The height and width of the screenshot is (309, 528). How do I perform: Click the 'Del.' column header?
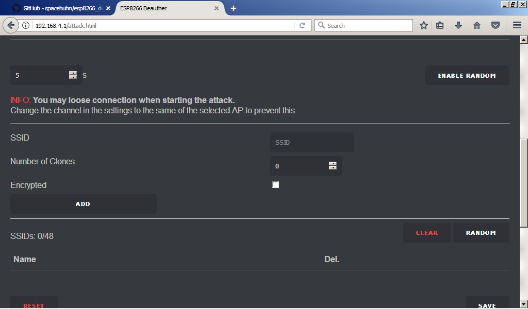[x=332, y=259]
